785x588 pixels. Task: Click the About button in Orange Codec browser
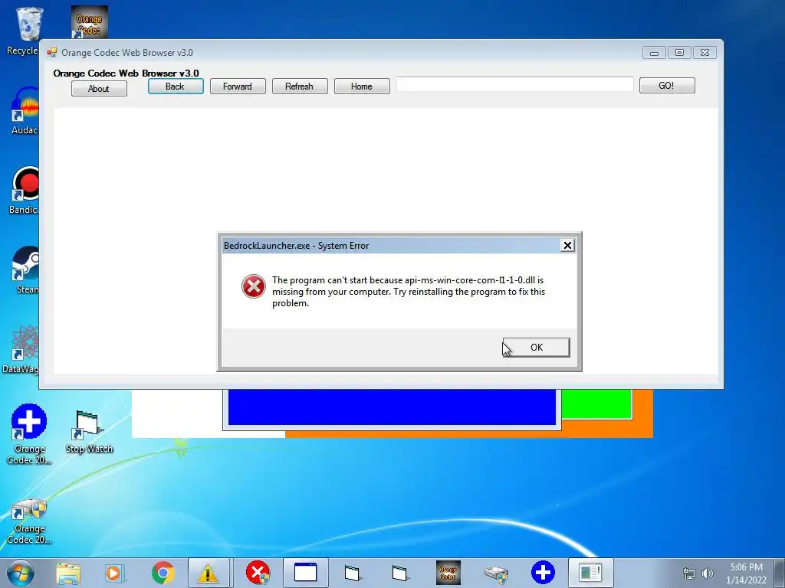(99, 89)
